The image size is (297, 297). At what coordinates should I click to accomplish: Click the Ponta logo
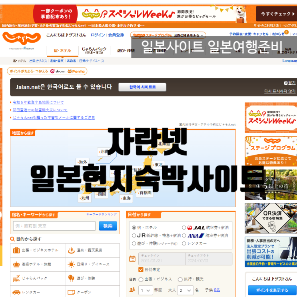76,71
